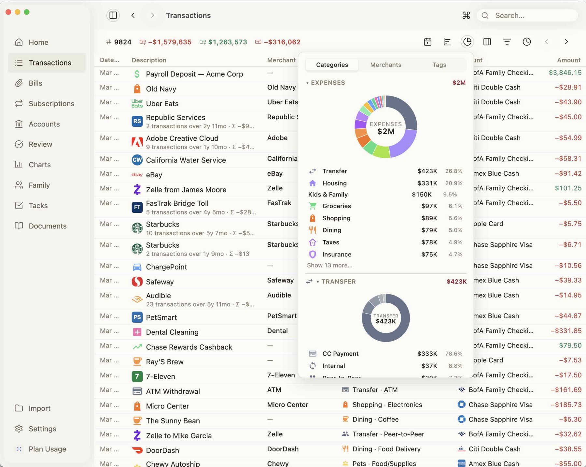
Task: Select the Transfer category row
Action: point(385,171)
